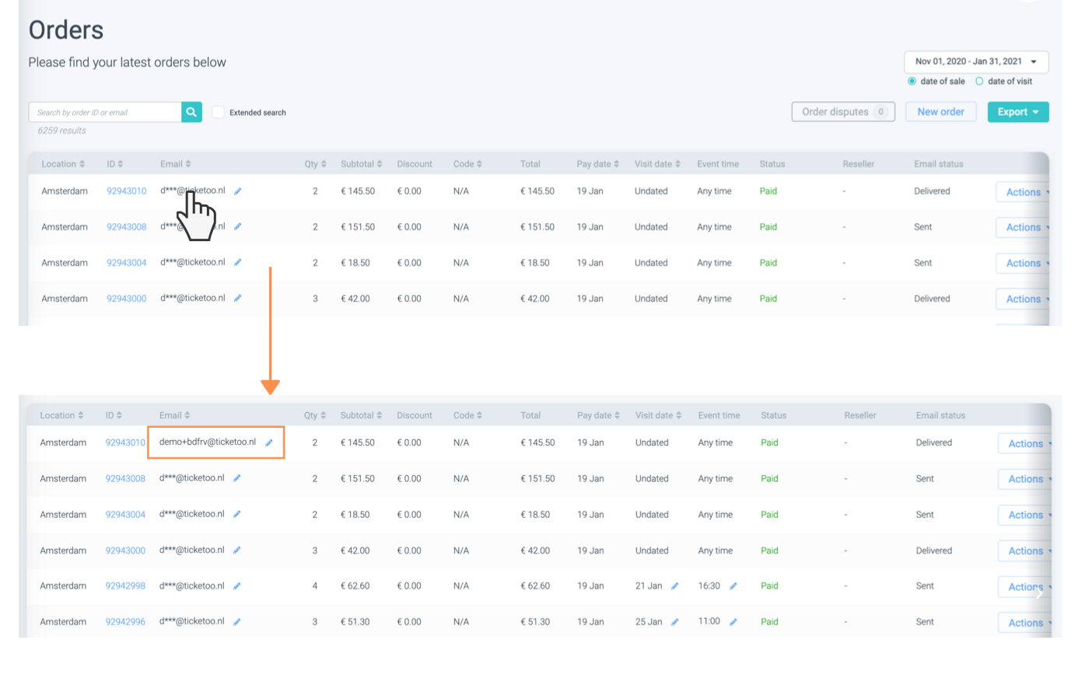This screenshot has width=1089, height=675.
Task: Select the 'date of visit' radio option
Action: 979,81
